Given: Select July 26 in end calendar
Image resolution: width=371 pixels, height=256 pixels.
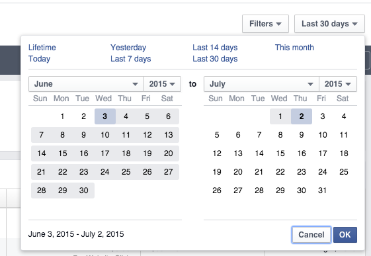Looking at the screenshot, I should [x=217, y=191].
